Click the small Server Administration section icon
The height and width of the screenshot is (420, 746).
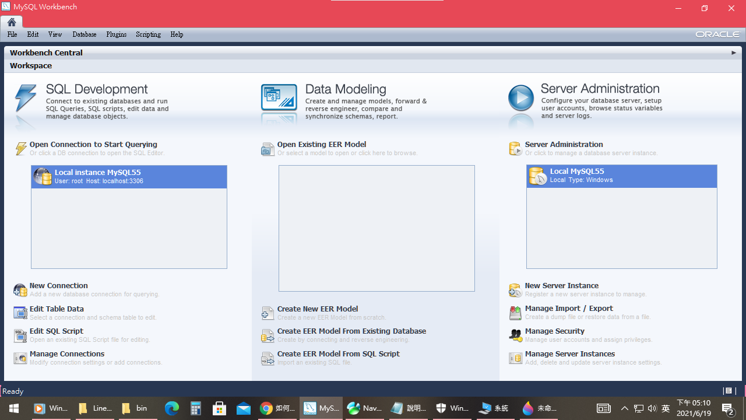coord(515,149)
